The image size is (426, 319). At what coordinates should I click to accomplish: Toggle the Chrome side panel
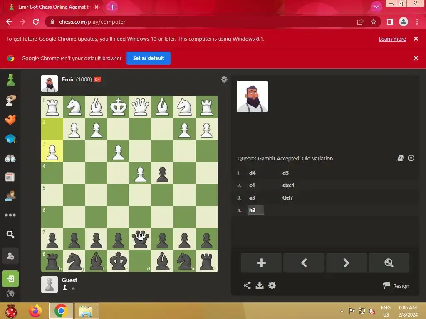[x=390, y=22]
